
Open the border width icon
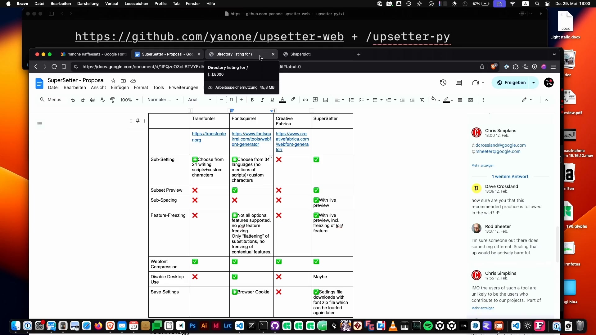click(x=460, y=100)
